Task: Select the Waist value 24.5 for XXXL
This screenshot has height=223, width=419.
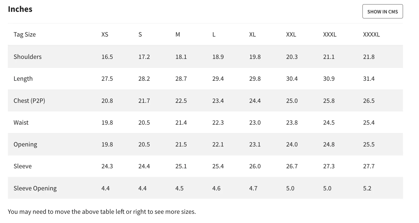Action: pyautogui.click(x=329, y=123)
